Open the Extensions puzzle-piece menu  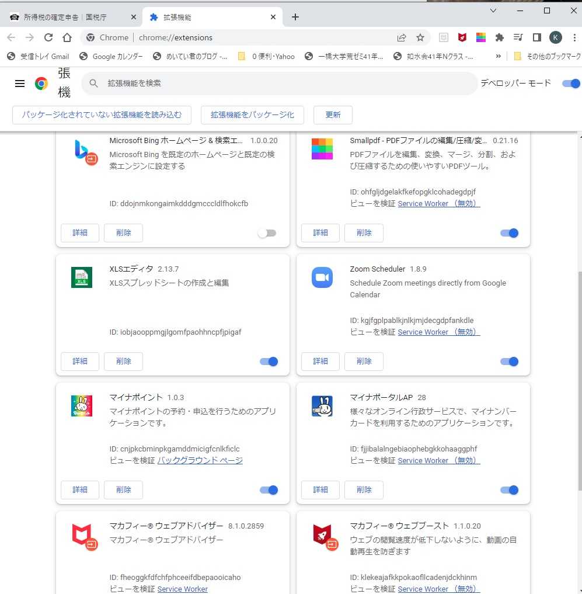tap(499, 37)
